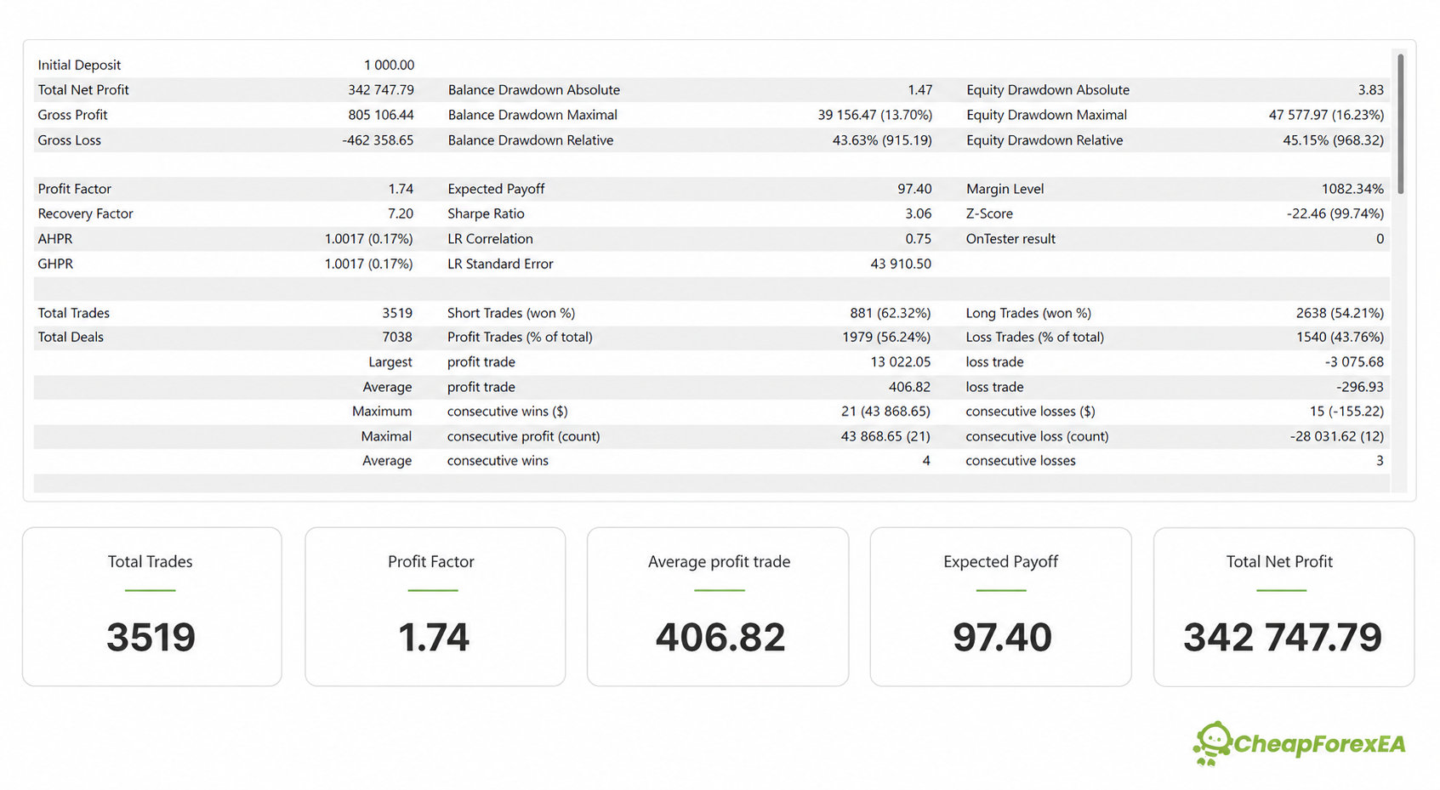
Task: Click the Gross Loss label
Action: click(x=69, y=140)
